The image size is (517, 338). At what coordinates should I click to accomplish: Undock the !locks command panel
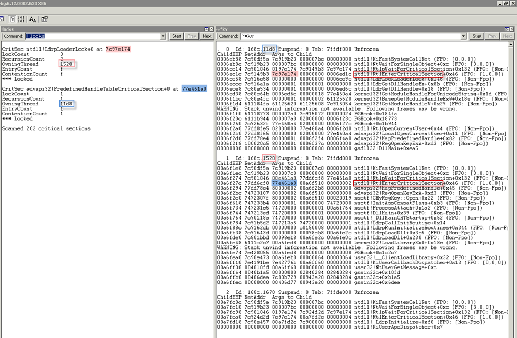point(205,29)
